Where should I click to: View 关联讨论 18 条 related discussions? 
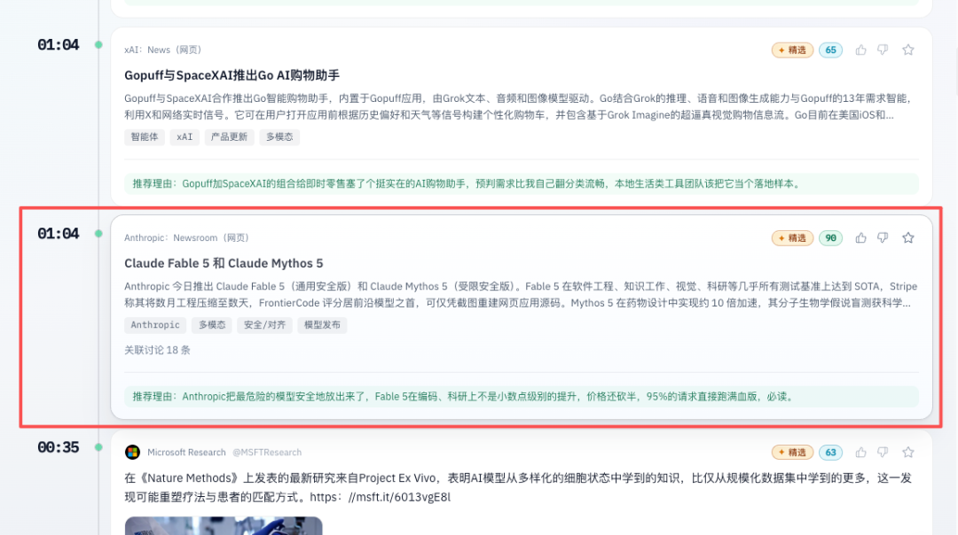(x=158, y=350)
